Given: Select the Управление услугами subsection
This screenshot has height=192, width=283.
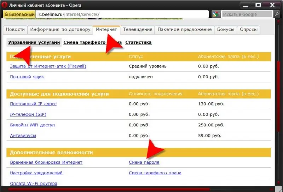Looking at the screenshot, I should [34, 42].
